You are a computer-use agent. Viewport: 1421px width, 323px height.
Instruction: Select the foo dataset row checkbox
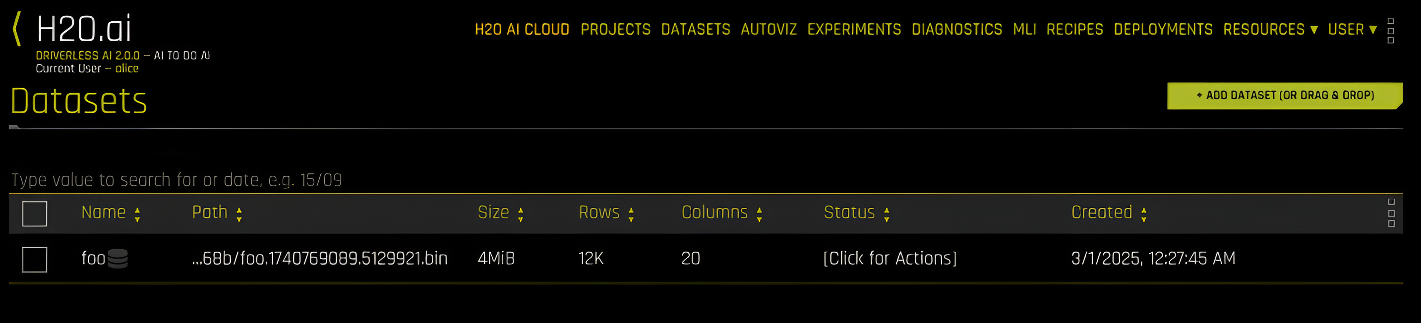tap(34, 260)
